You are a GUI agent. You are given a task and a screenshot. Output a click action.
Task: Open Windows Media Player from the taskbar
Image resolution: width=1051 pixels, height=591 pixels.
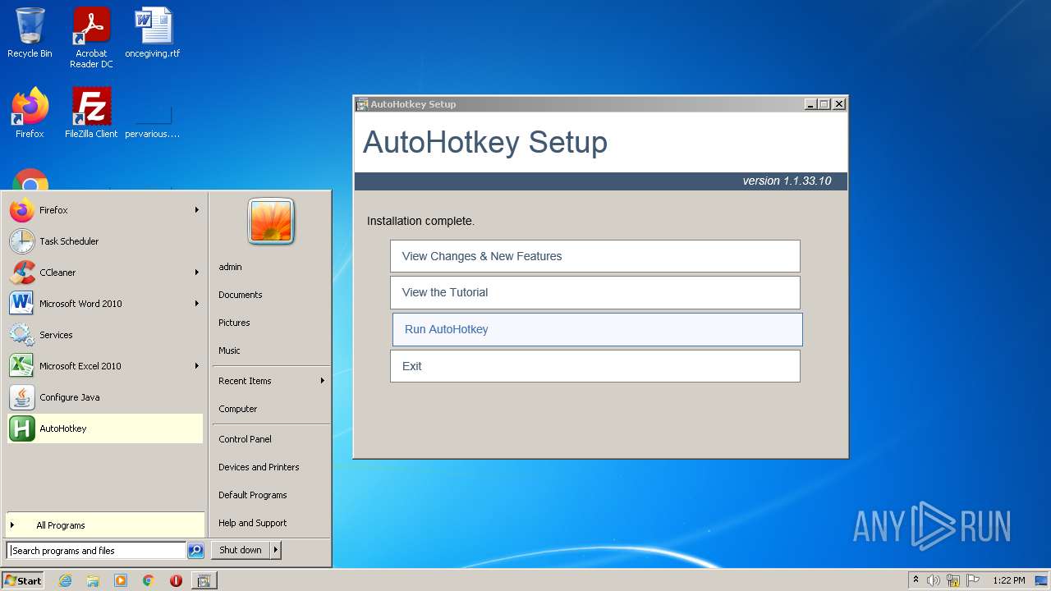click(121, 580)
